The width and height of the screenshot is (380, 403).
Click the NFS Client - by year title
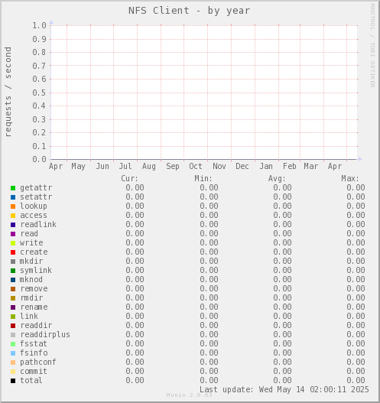pyautogui.click(x=189, y=11)
